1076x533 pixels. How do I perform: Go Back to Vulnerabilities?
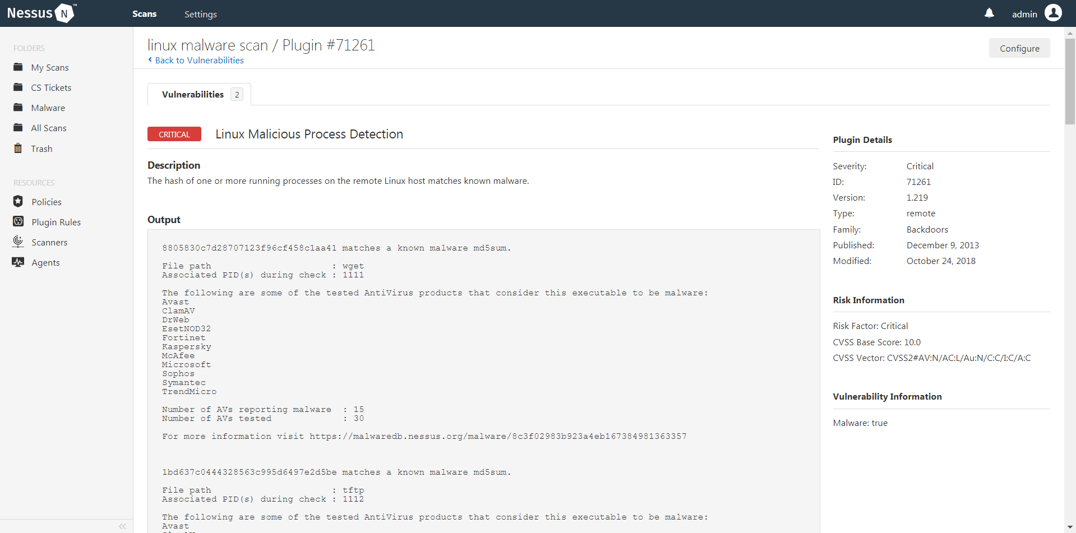(199, 60)
